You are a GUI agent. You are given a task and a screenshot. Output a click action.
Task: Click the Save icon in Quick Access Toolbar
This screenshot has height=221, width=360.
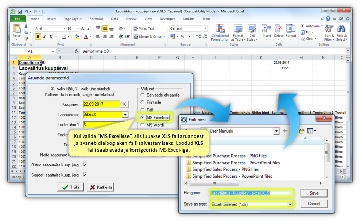20,11
